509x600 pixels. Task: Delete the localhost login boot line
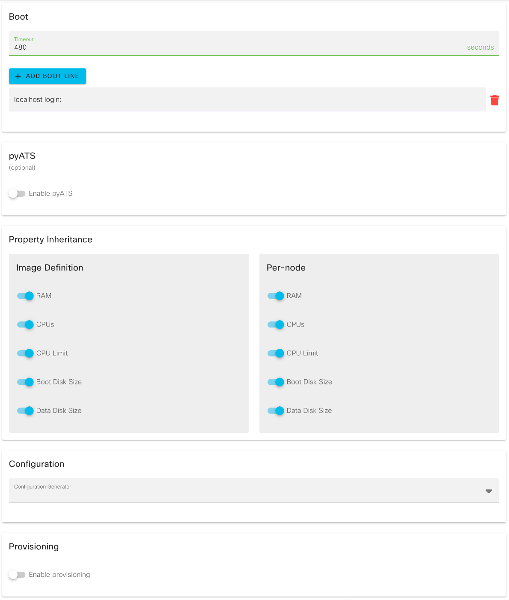coord(494,100)
